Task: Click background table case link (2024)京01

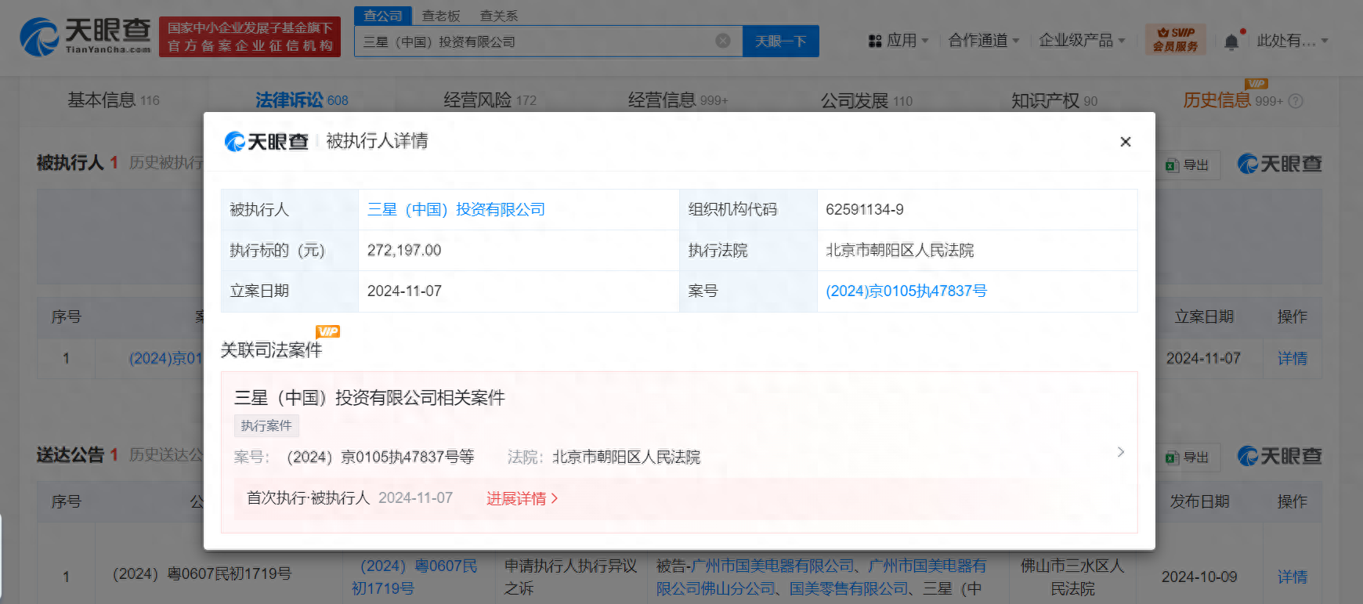Action: pyautogui.click(x=165, y=358)
